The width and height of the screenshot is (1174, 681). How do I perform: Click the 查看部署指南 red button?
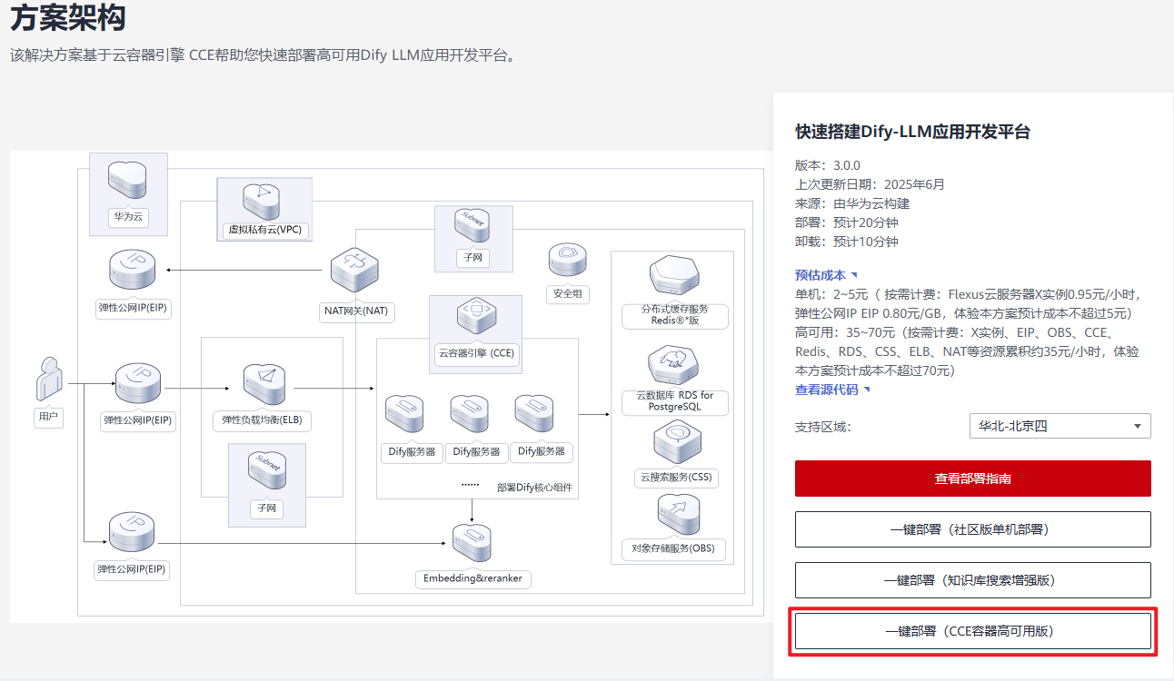(973, 479)
